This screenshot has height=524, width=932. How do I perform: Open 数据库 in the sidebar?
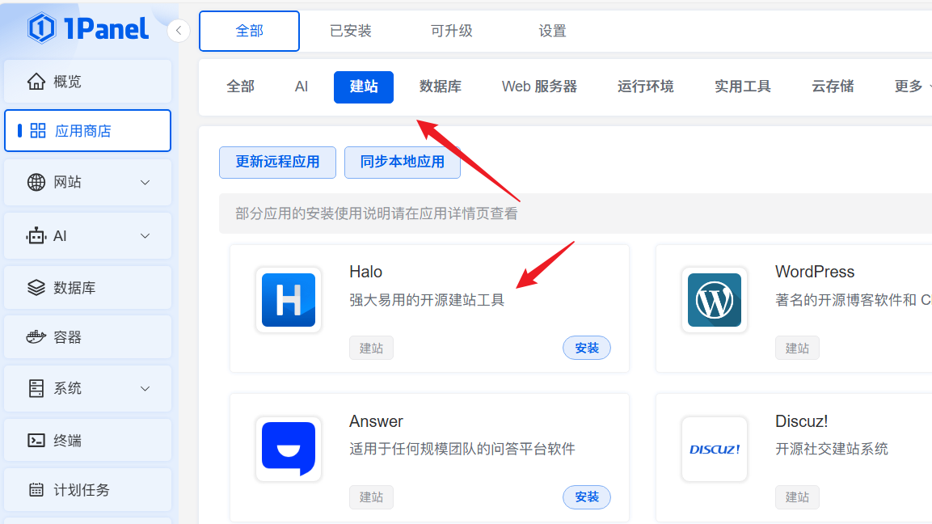[88, 288]
